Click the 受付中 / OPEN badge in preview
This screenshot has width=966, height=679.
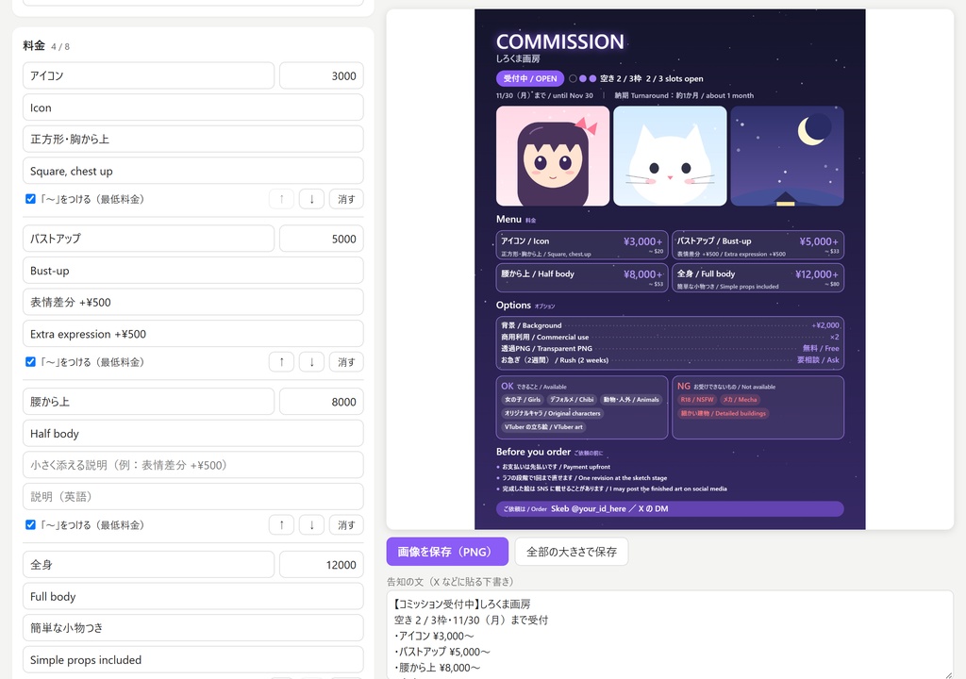530,78
